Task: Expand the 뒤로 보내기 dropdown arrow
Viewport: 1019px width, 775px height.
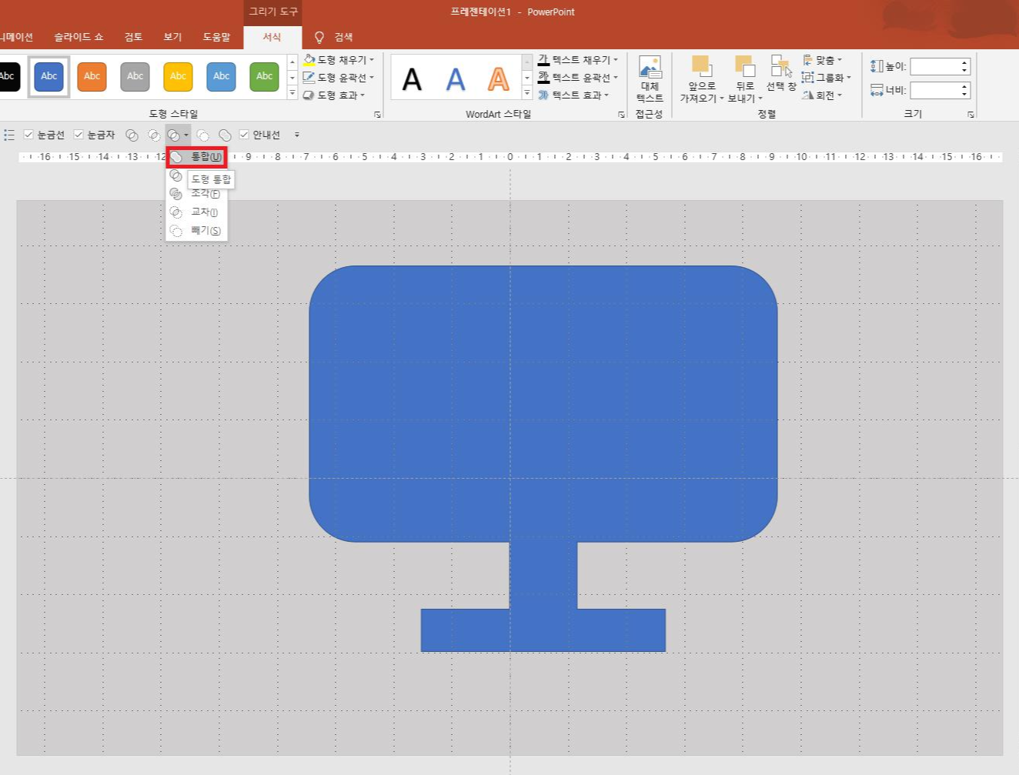Action: [x=760, y=99]
